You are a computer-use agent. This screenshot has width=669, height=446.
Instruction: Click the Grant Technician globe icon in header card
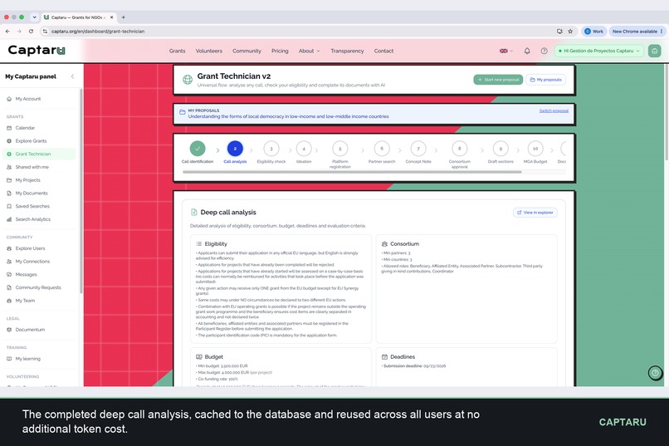click(x=188, y=80)
